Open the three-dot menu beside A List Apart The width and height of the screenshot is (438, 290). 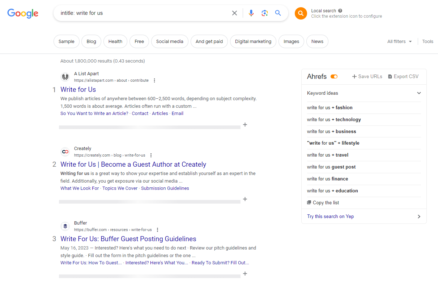point(154,80)
